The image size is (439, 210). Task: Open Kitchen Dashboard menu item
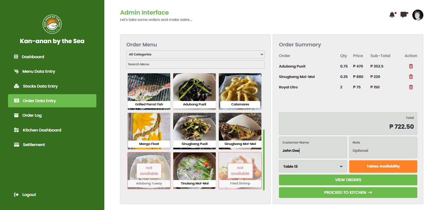pos(42,130)
